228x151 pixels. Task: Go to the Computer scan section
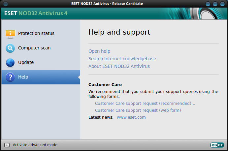[41, 48]
